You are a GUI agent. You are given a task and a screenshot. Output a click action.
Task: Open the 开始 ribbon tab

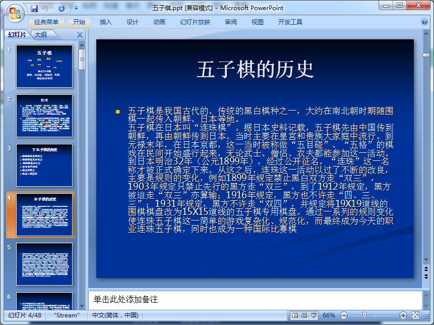(x=79, y=22)
